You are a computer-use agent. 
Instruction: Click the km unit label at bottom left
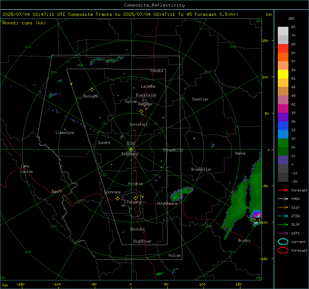click(5, 285)
